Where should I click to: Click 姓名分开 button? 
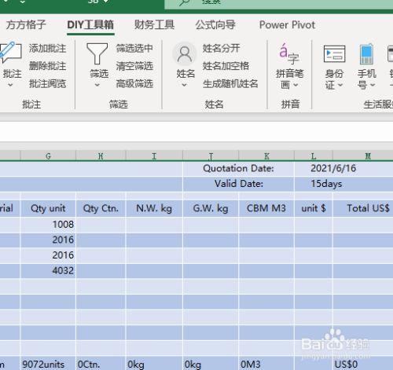221,49
